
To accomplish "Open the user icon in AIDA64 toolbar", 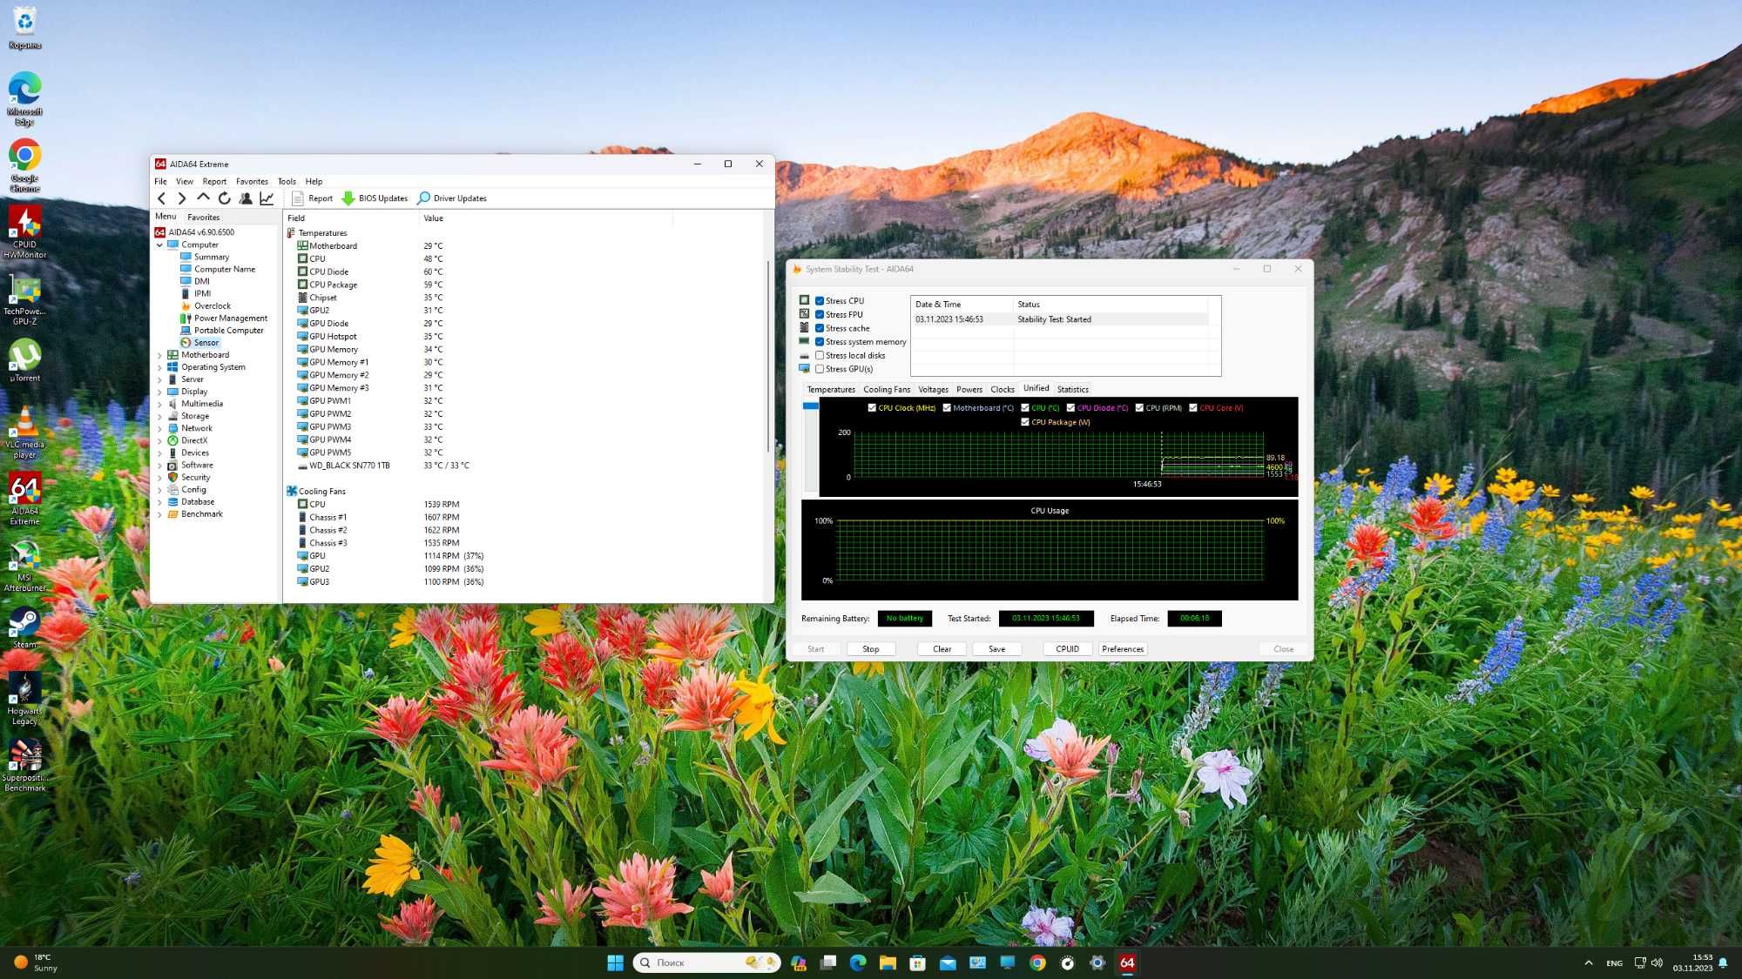I will [x=246, y=198].
